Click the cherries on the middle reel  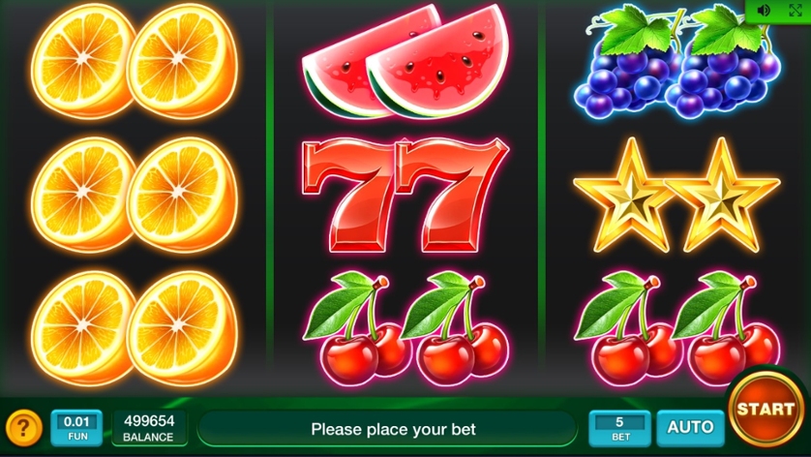[x=406, y=328]
